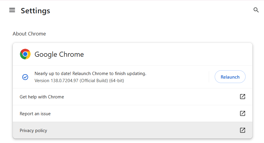Select the Report an issue label
264x143 pixels.
pos(35,114)
